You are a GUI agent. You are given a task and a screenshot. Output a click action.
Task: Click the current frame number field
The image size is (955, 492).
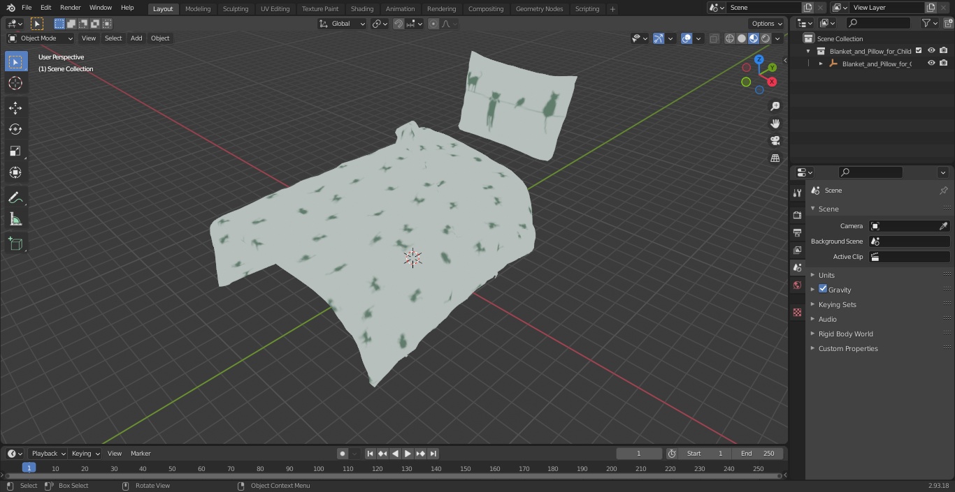(639, 454)
